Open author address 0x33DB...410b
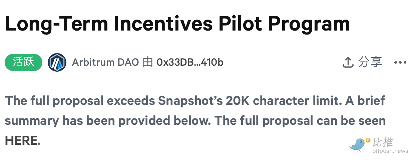The image size is (415, 160). tap(190, 62)
